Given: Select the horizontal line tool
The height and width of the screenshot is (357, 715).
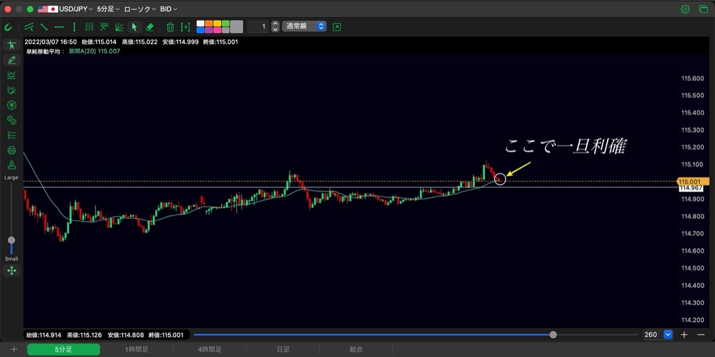Looking at the screenshot, I should tap(59, 27).
